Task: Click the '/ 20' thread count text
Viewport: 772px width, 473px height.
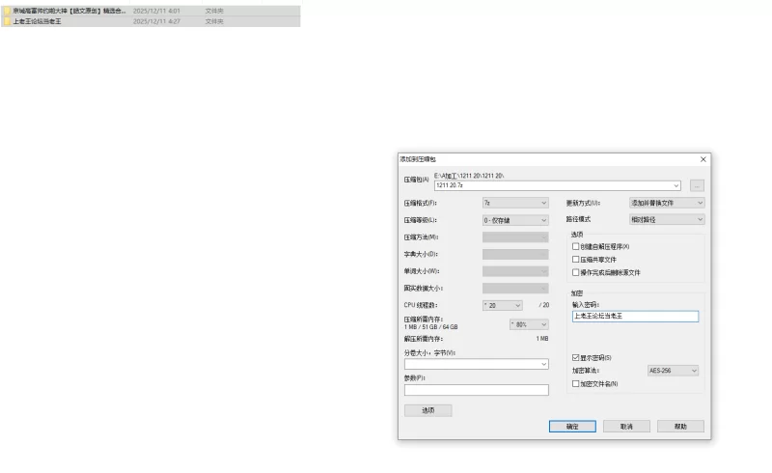Action: (x=544, y=305)
